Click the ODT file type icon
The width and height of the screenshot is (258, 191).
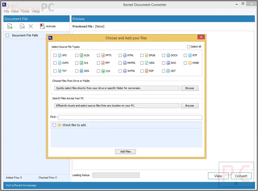coord(168,71)
